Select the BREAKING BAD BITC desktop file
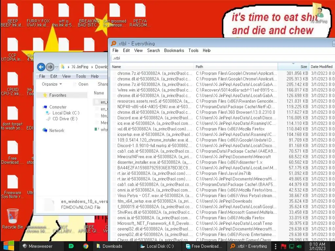Screen dimensions: 335x251 pos(89,15)
